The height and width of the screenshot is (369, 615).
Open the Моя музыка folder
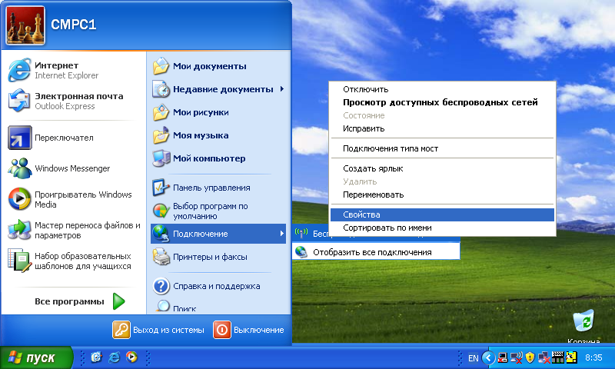(x=218, y=135)
